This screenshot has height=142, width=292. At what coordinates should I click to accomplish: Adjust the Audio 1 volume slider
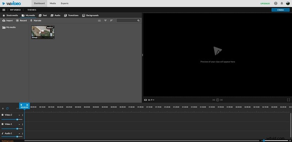17,137
